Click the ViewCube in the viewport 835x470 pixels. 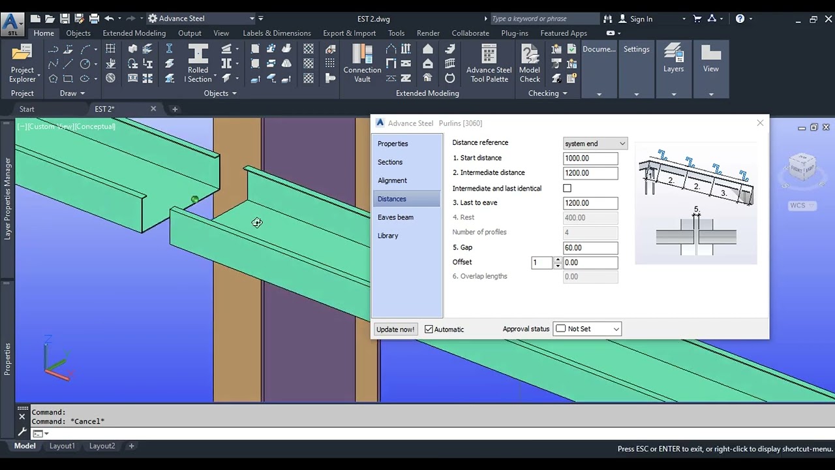point(802,167)
